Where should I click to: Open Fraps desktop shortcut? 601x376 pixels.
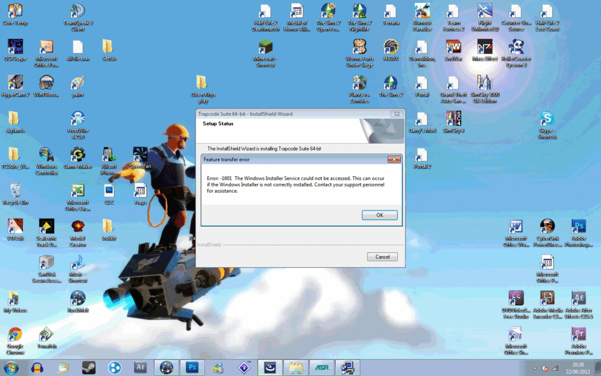coord(140,194)
